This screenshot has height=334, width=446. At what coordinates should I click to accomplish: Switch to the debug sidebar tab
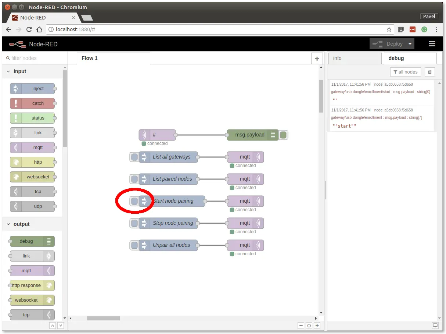(410, 58)
